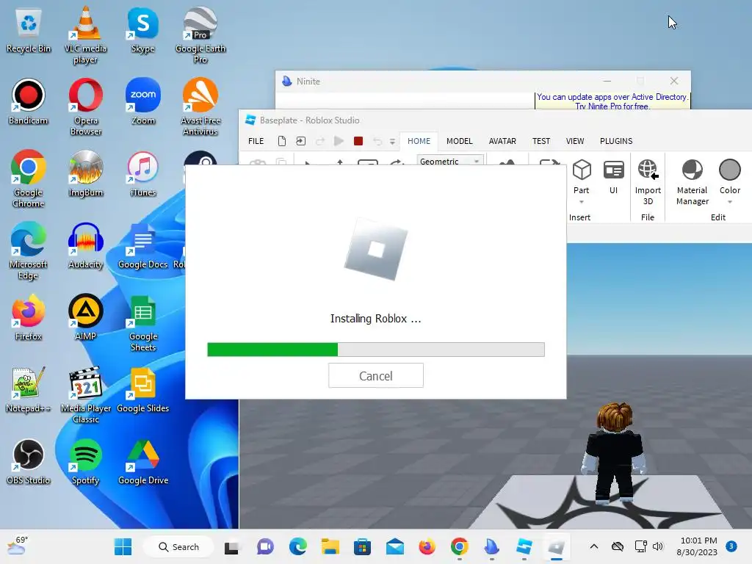Viewport: 752px width, 564px height.
Task: Open the FILE menu in Roblox Studio
Action: coord(256,141)
